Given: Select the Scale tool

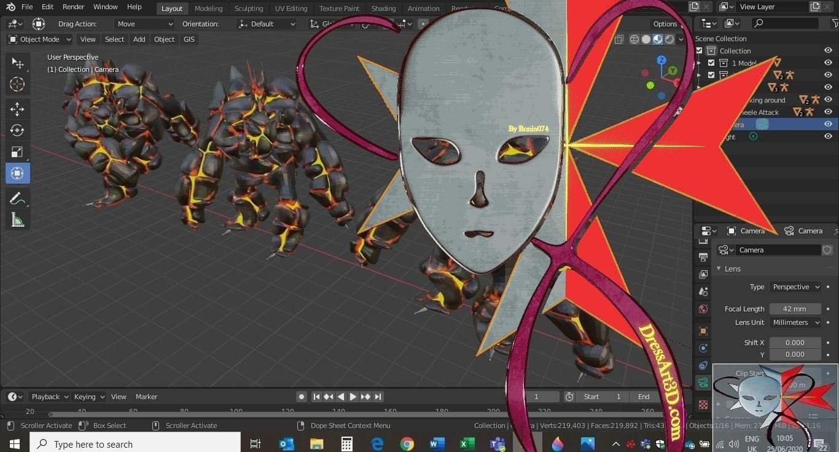Looking at the screenshot, I should (x=18, y=152).
